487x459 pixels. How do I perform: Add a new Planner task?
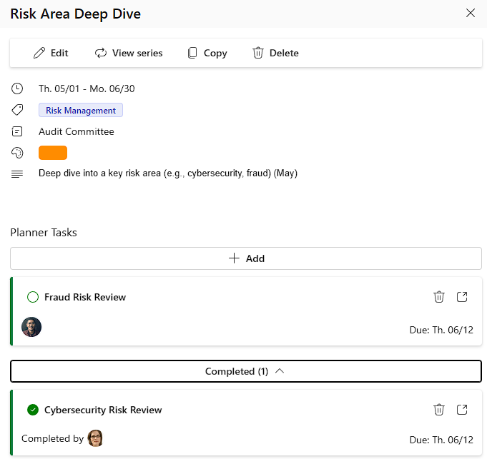point(245,258)
